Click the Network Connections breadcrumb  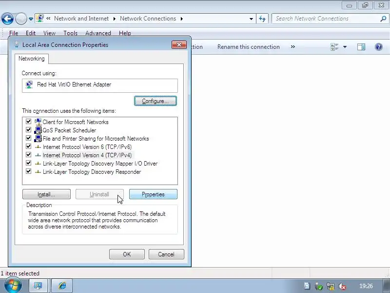pyautogui.click(x=148, y=19)
